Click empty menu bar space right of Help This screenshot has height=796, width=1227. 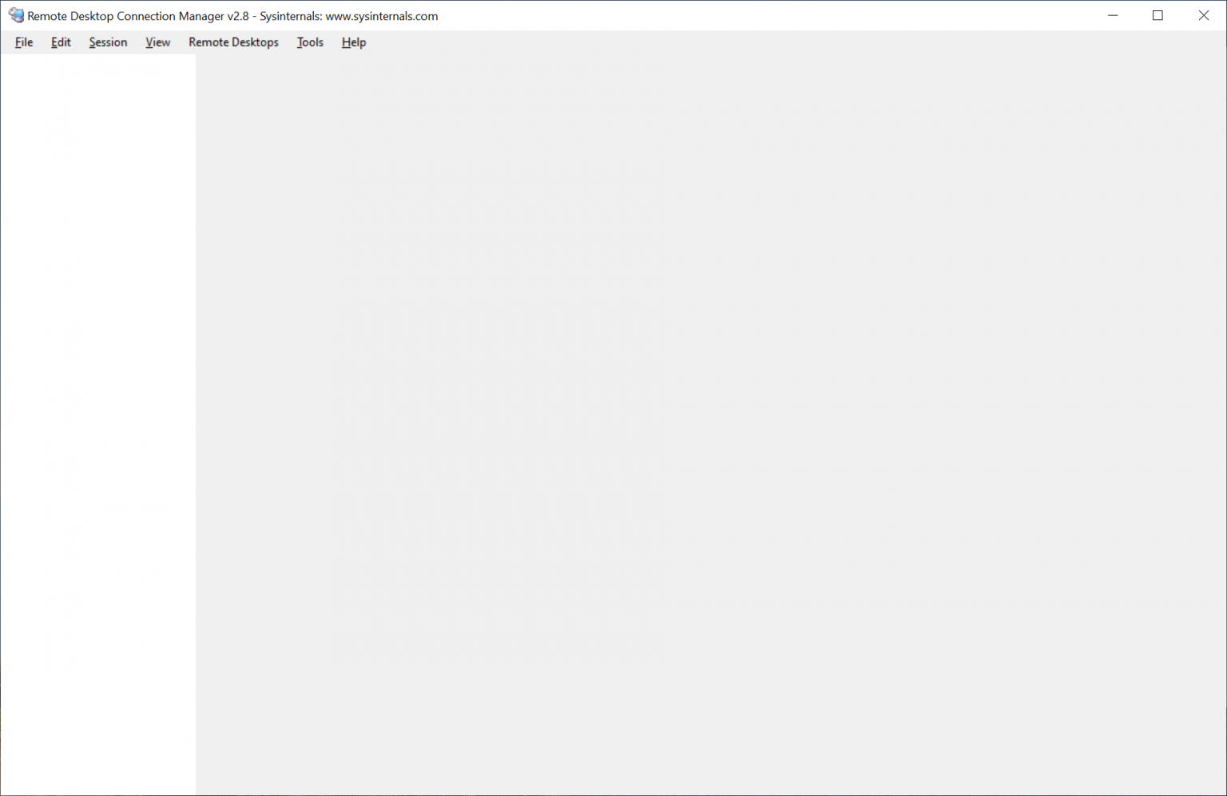click(719, 42)
